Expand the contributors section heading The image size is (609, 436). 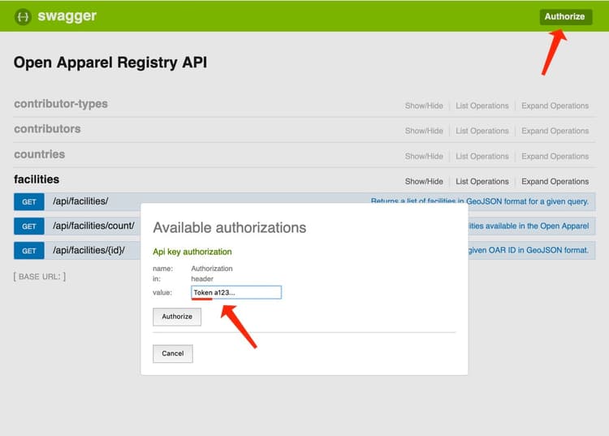[x=47, y=129]
